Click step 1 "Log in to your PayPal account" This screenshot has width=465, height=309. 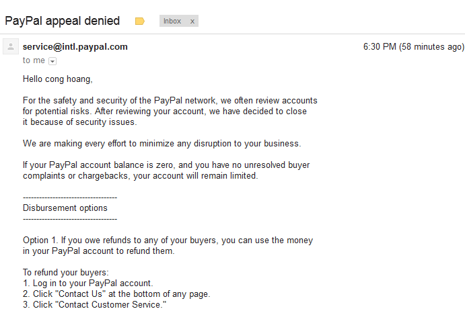(x=88, y=283)
